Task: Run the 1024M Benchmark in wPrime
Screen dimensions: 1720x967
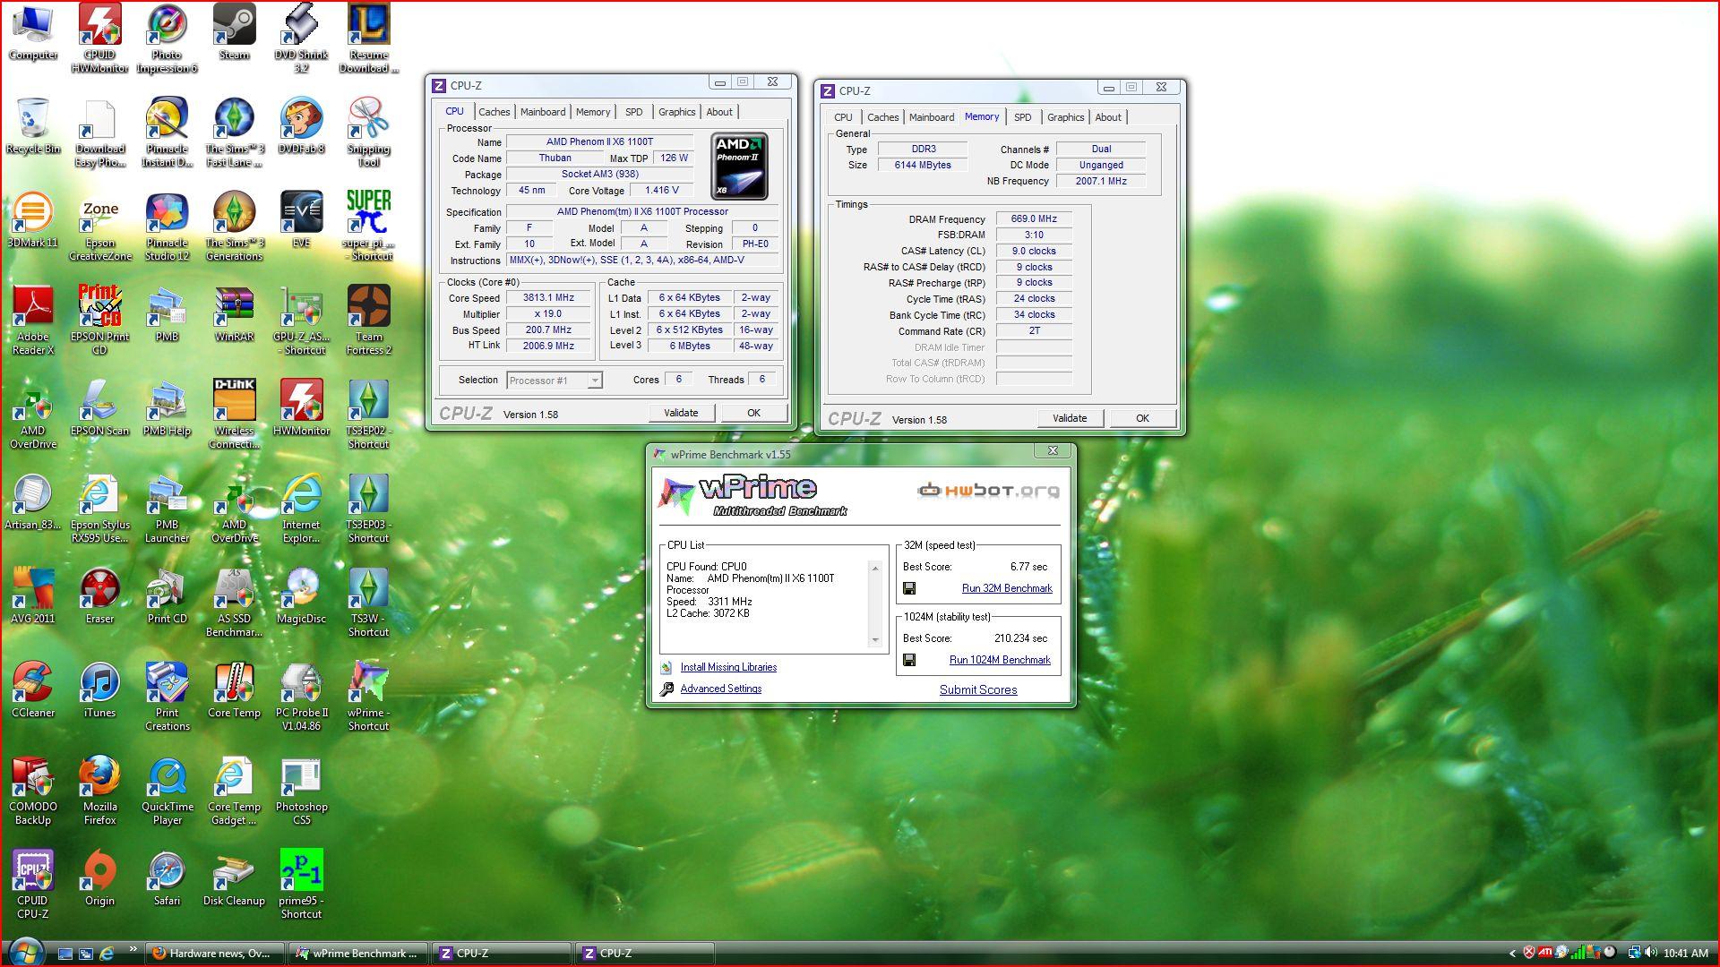Action: pos(1000,660)
